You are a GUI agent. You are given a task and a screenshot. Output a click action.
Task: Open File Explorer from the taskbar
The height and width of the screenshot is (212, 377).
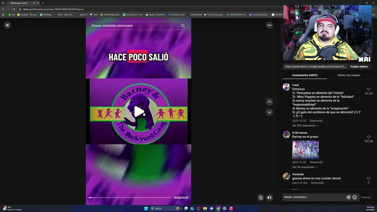tap(205, 208)
